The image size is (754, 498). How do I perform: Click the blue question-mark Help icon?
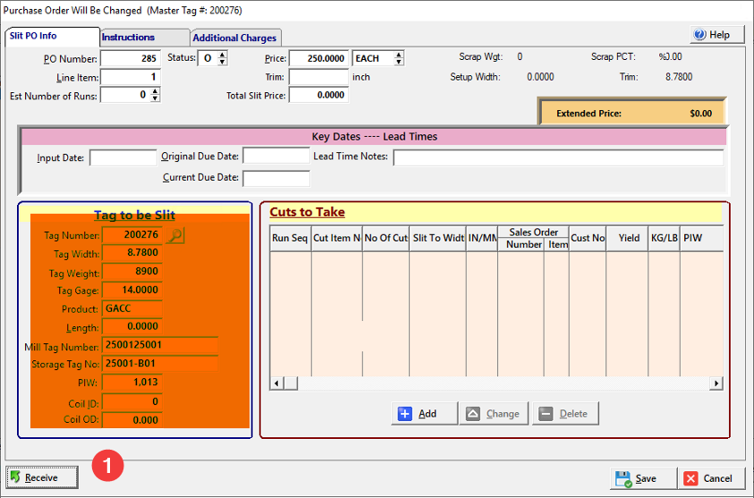tap(700, 35)
